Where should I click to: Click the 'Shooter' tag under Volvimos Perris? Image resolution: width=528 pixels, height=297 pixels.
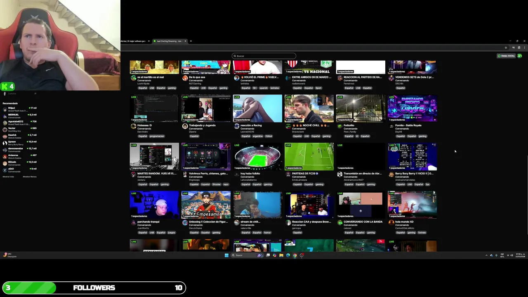[x=217, y=184]
